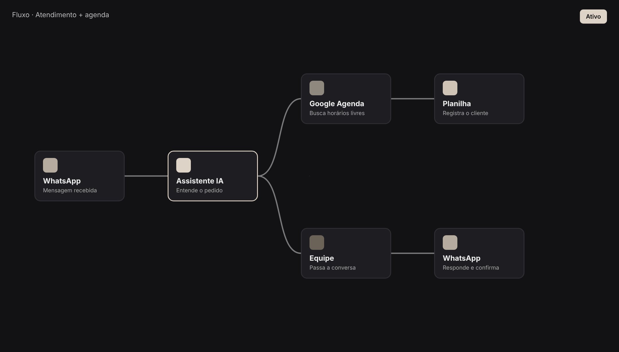
Task: Click the 'Mensagem recebida' subtitle
Action: click(x=70, y=190)
